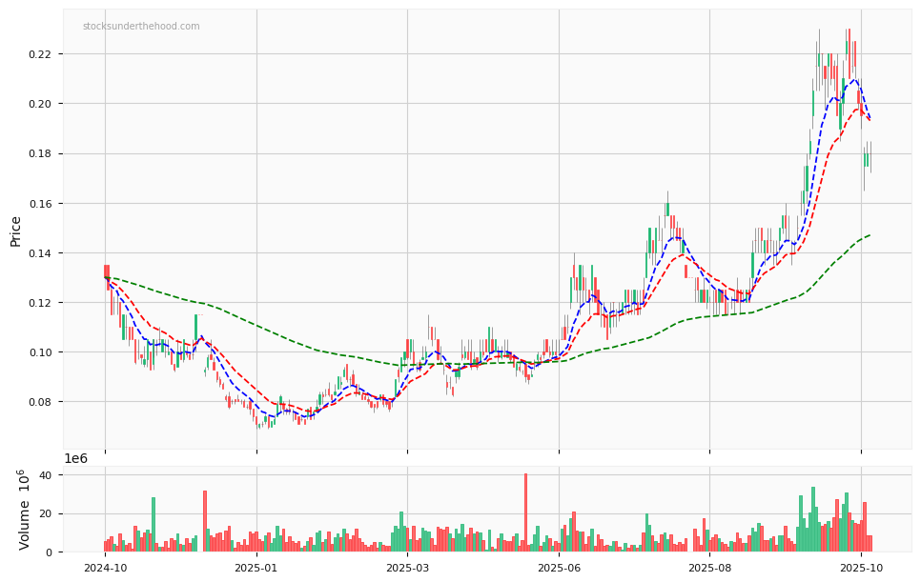Image resolution: width=921 pixels, height=582 pixels.
Task: Click the 1e6 scale label above volume
Action: click(78, 459)
